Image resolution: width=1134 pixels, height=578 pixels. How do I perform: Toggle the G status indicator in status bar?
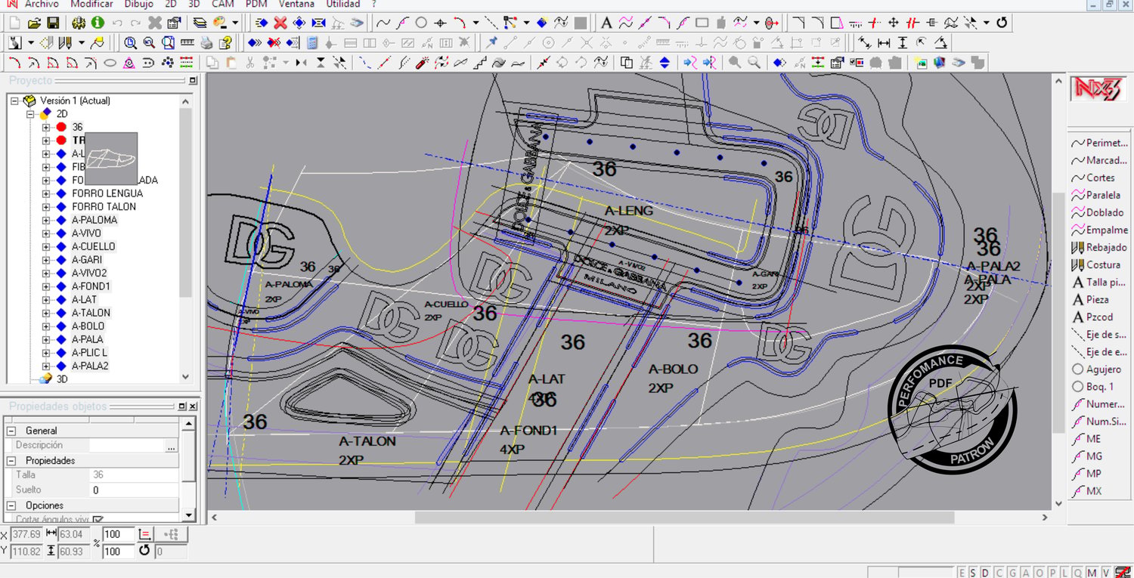pos(1011,572)
